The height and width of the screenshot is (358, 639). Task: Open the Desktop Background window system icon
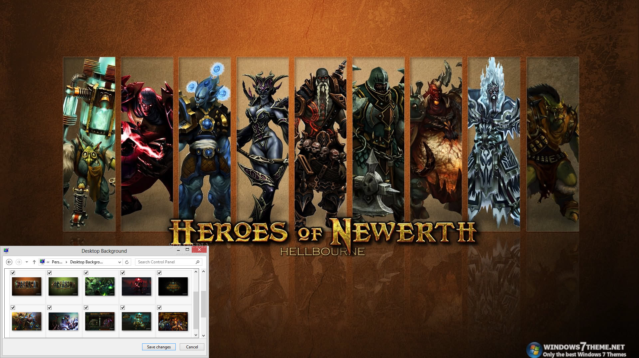click(x=6, y=251)
